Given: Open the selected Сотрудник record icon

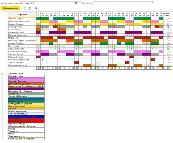Looking at the screenshot, I should [x=153, y=3].
